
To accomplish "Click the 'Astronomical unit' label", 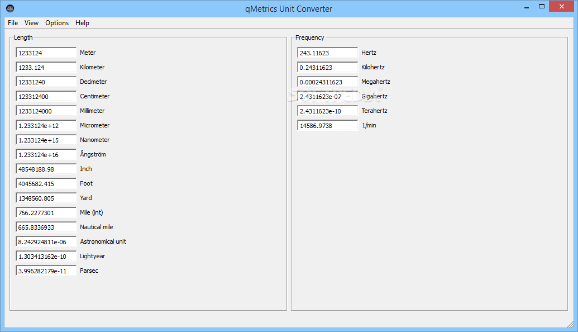I will coord(103,241).
